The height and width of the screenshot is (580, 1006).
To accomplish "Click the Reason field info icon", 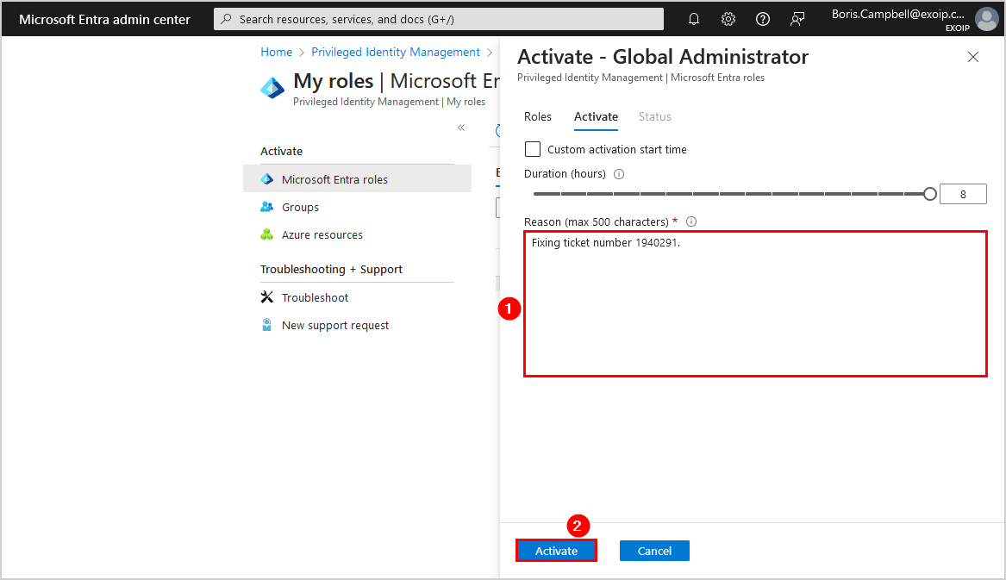I will [691, 221].
